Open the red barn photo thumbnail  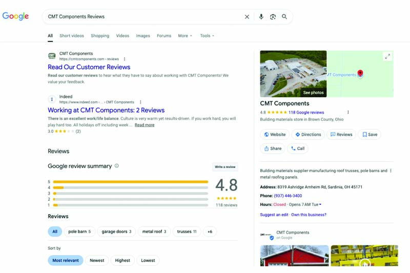click(x=294, y=256)
